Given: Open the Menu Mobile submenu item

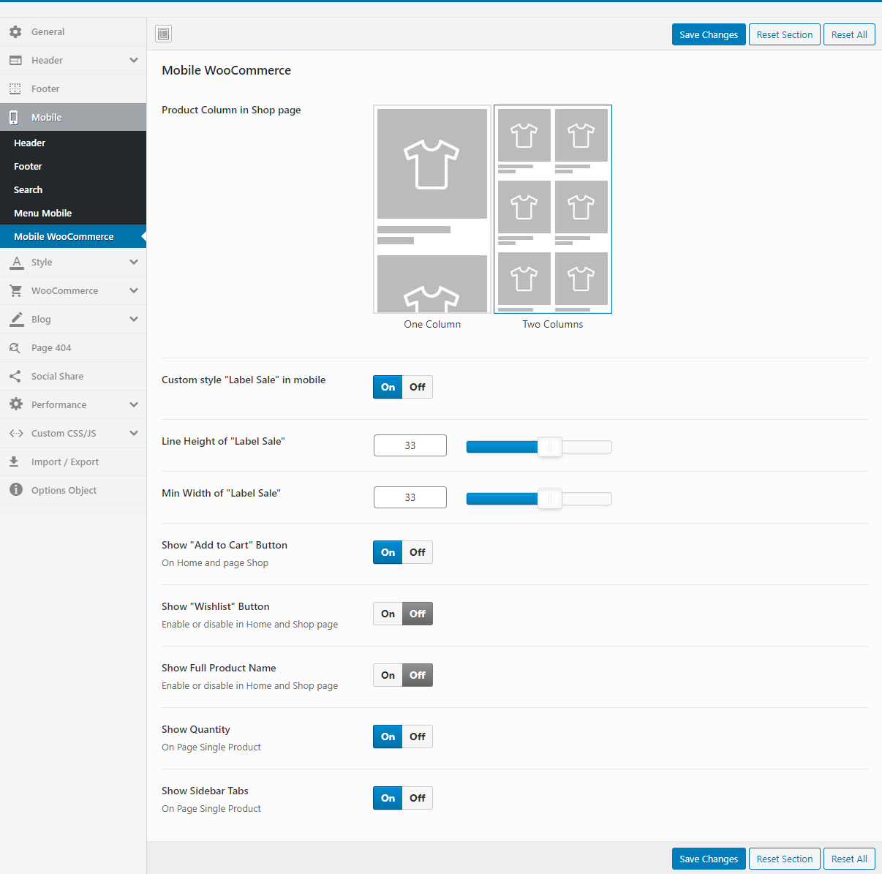Looking at the screenshot, I should [x=73, y=213].
